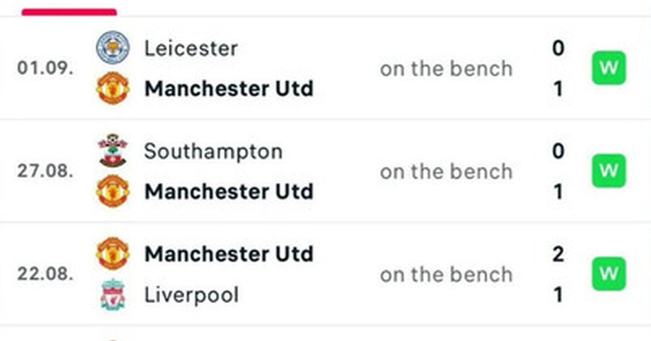Image resolution: width=651 pixels, height=341 pixels.
Task: Click Manchester Utd crest in the Southampton match
Action: click(112, 191)
